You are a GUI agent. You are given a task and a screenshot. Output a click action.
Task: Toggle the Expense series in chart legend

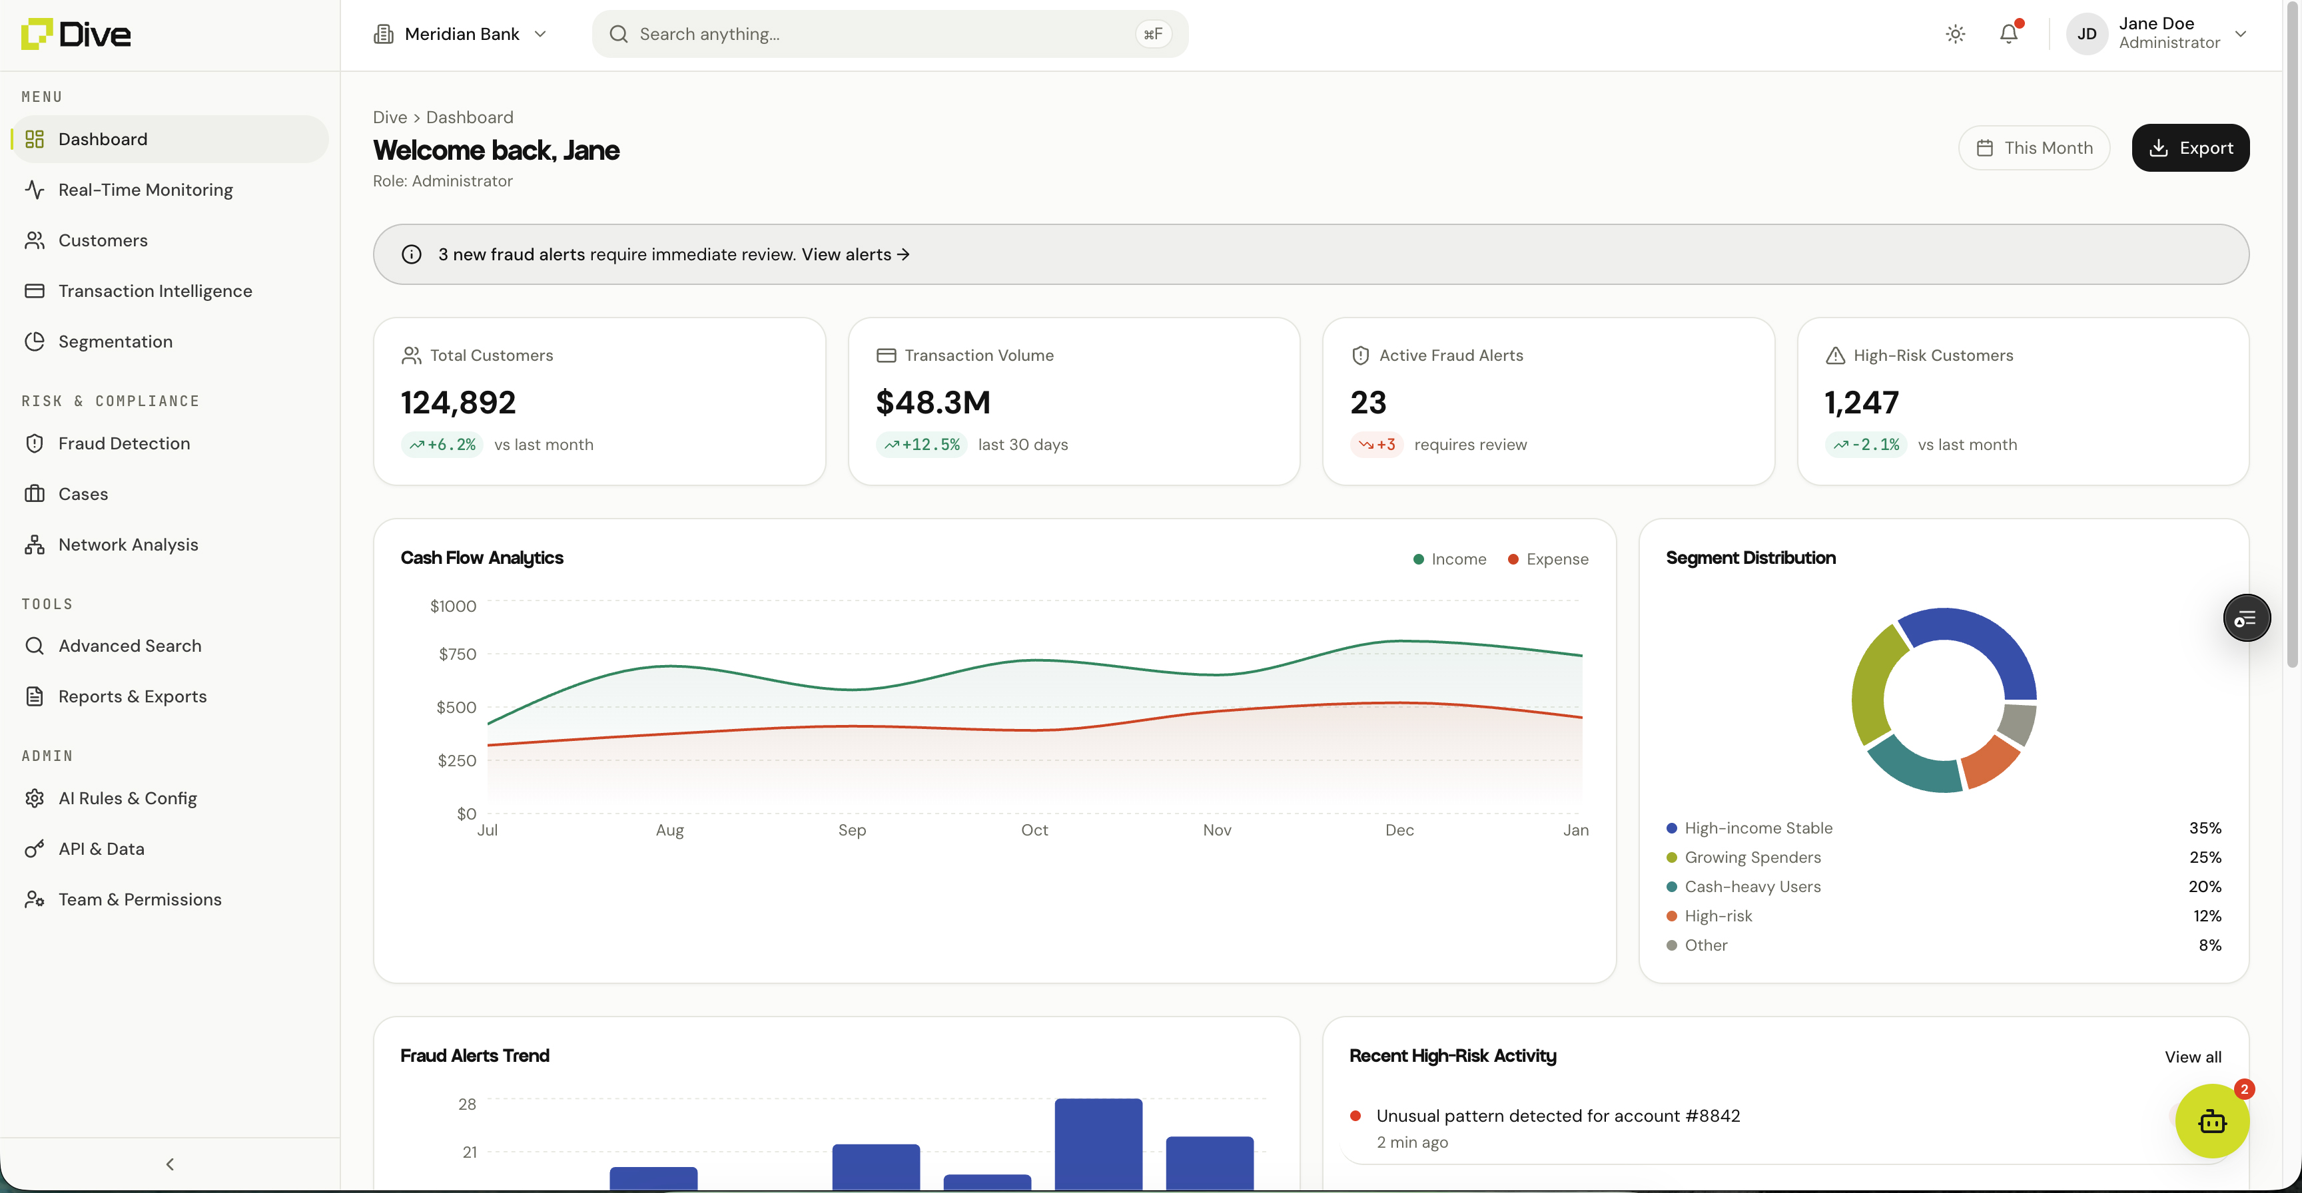point(1548,559)
